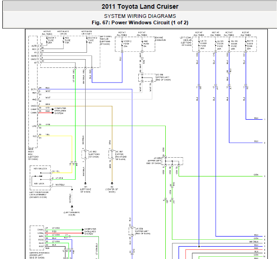Click the ALTB terminal label
Viewport: 277px width, 259px height.
coord(34,46)
